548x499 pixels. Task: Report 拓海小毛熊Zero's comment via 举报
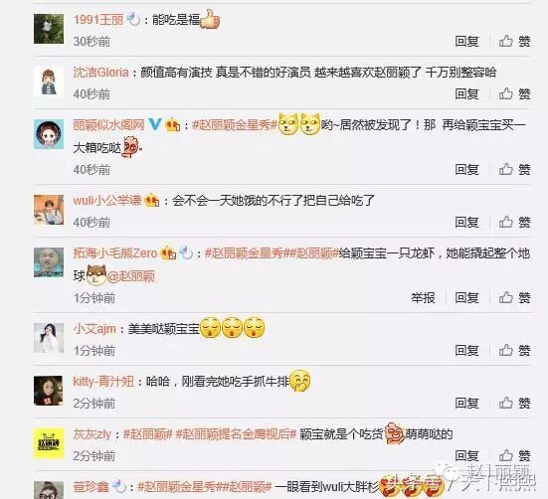(x=423, y=297)
